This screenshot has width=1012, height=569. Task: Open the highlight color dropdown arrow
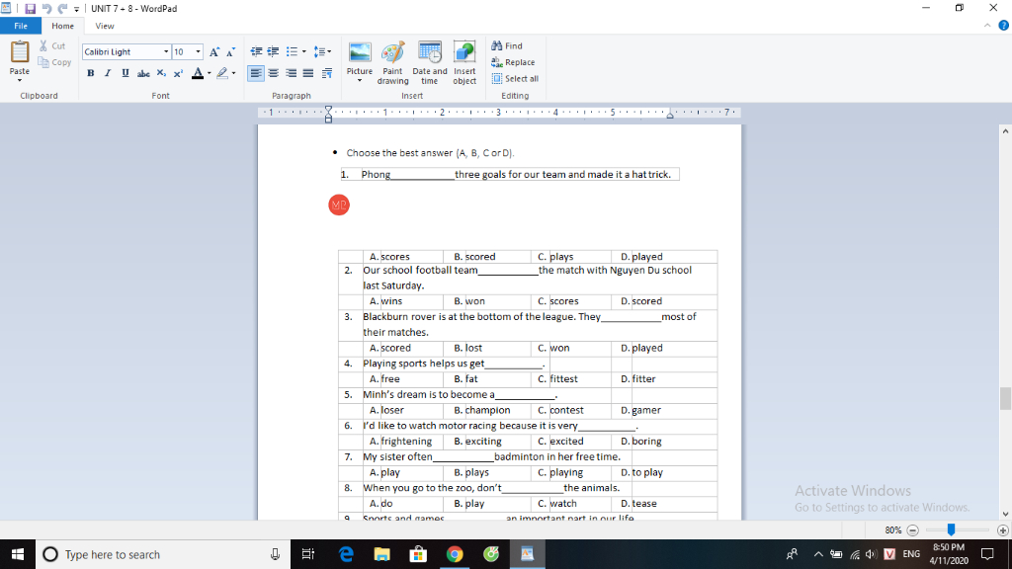(x=233, y=73)
